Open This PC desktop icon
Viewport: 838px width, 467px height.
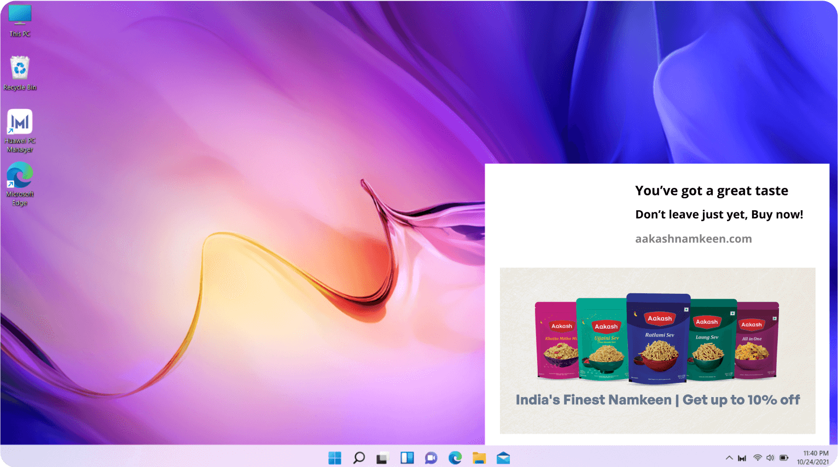click(20, 21)
